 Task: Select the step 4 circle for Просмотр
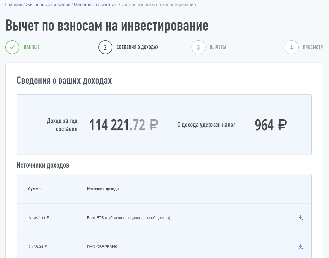tap(292, 47)
